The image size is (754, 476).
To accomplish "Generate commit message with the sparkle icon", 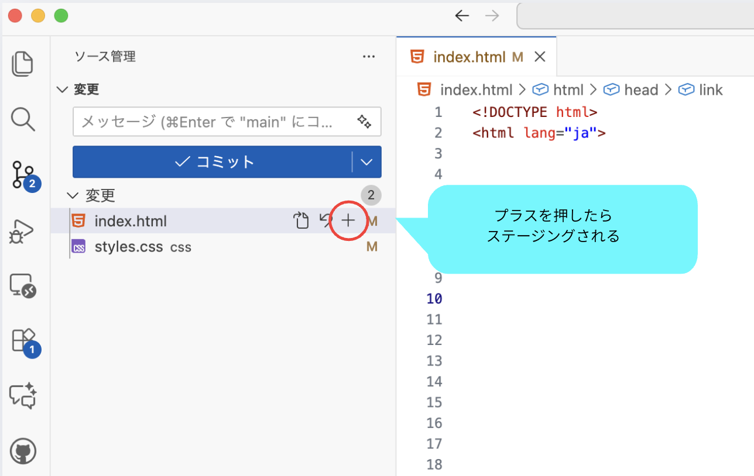I will tap(365, 122).
